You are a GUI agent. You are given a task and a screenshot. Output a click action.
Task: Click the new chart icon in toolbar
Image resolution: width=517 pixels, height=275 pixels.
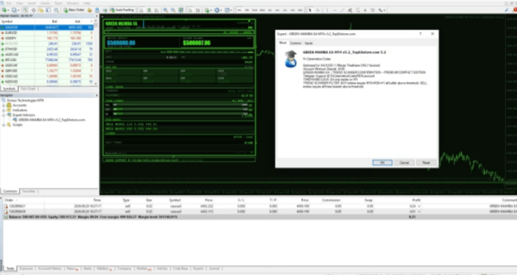(x=4, y=10)
